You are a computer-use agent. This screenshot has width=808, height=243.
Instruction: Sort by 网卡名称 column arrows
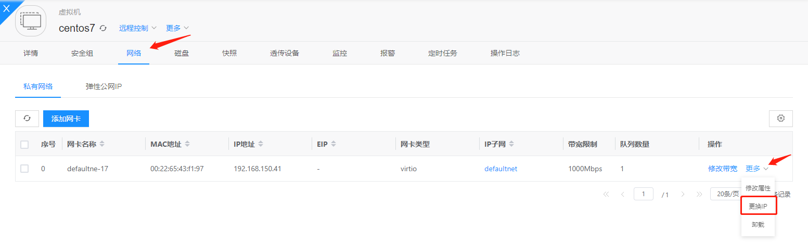102,144
